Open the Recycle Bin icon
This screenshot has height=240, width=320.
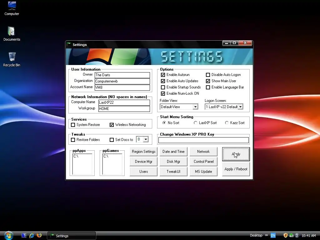point(12,59)
